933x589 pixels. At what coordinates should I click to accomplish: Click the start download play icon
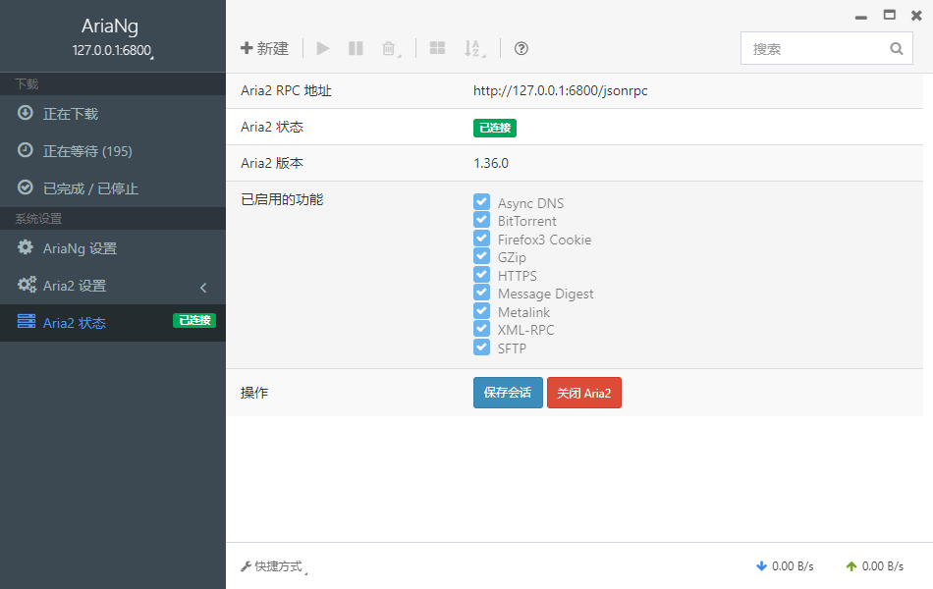coord(323,48)
